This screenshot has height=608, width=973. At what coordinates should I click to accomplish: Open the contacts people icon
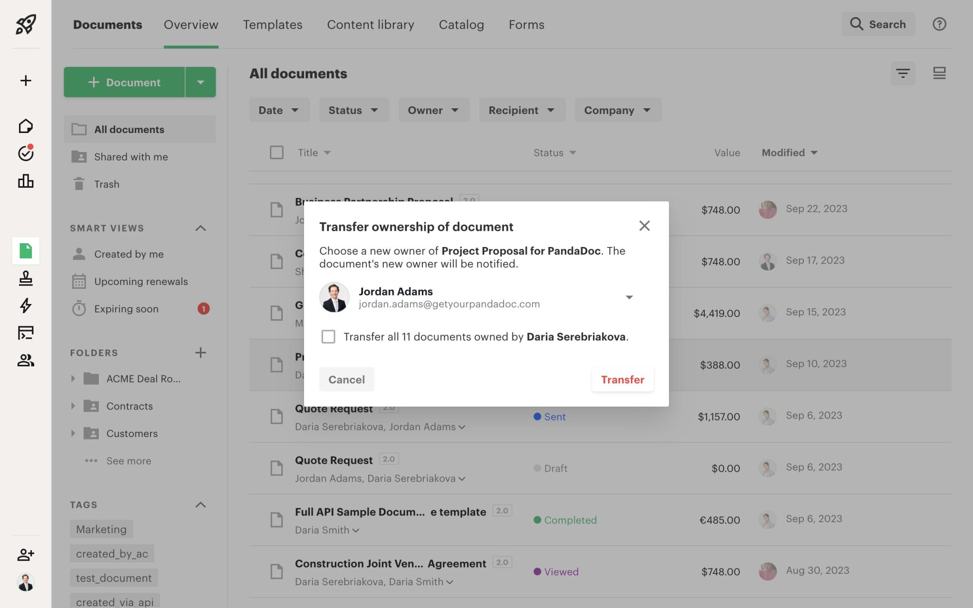tap(26, 361)
